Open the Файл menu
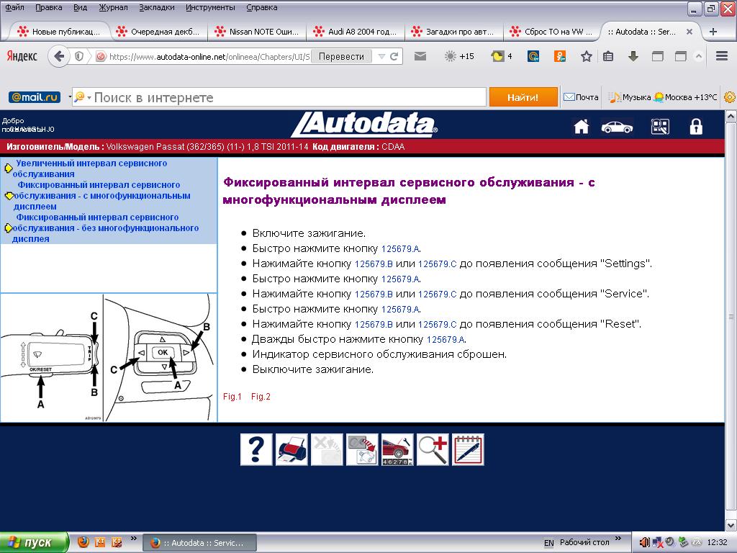737x553 pixels. tap(14, 7)
